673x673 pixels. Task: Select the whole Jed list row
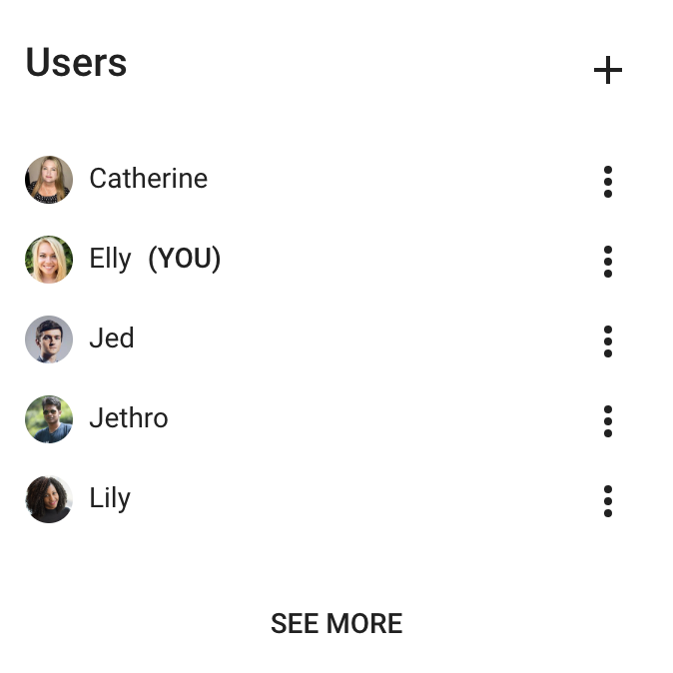(x=330, y=339)
